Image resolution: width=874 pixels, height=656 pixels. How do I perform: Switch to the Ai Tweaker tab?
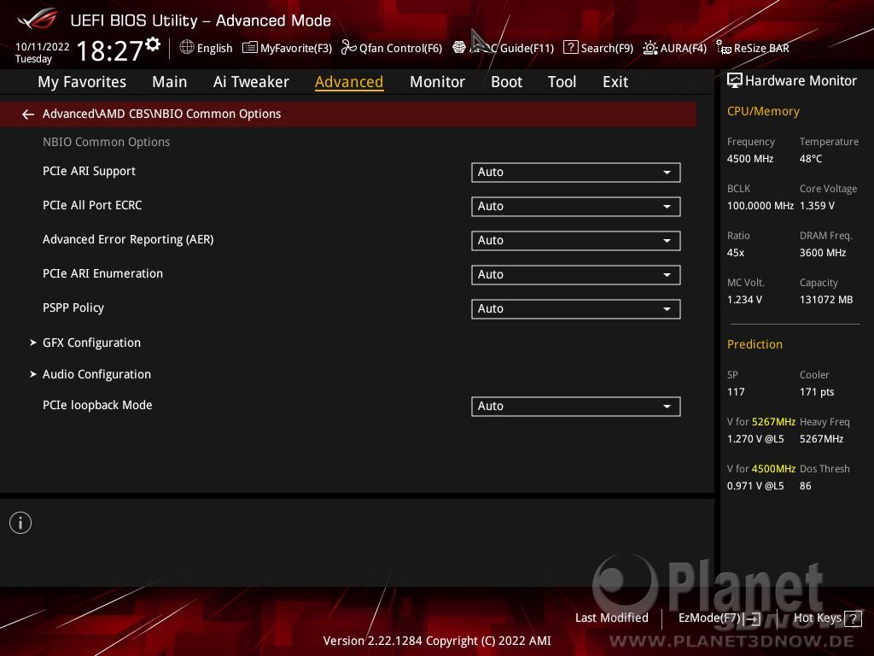[x=251, y=82]
